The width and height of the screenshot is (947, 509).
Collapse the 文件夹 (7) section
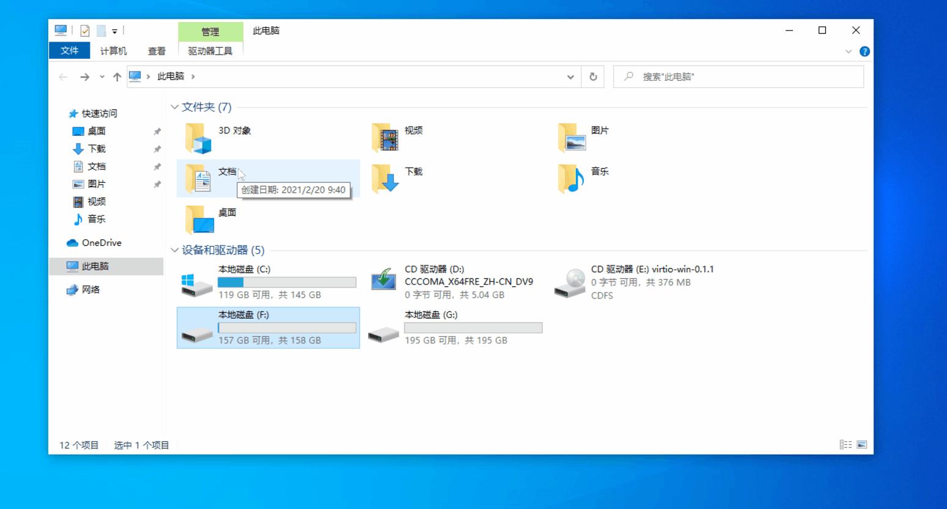(x=175, y=106)
